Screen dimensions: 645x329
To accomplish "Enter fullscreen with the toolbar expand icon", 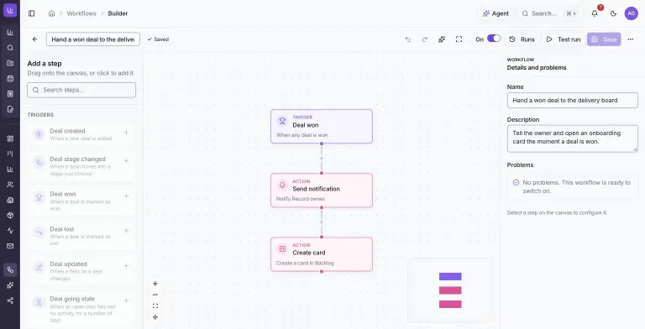I will point(459,39).
